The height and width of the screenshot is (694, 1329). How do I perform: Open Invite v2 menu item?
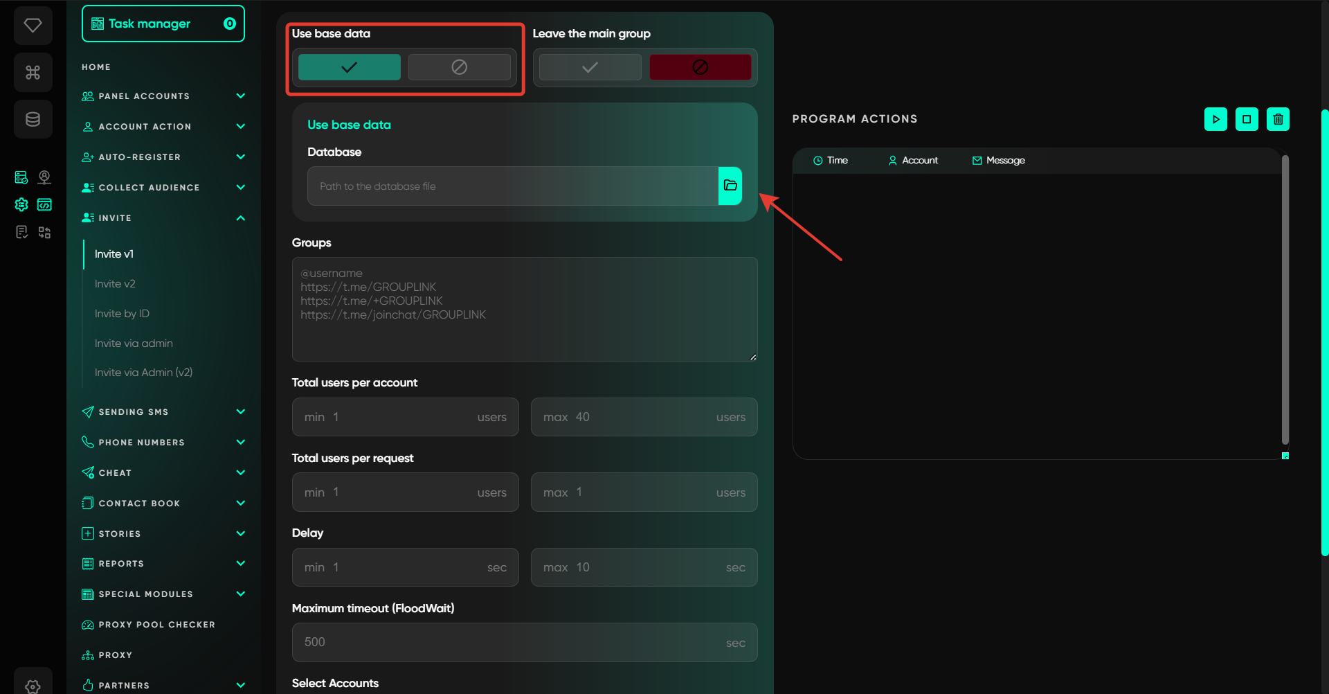tap(115, 284)
